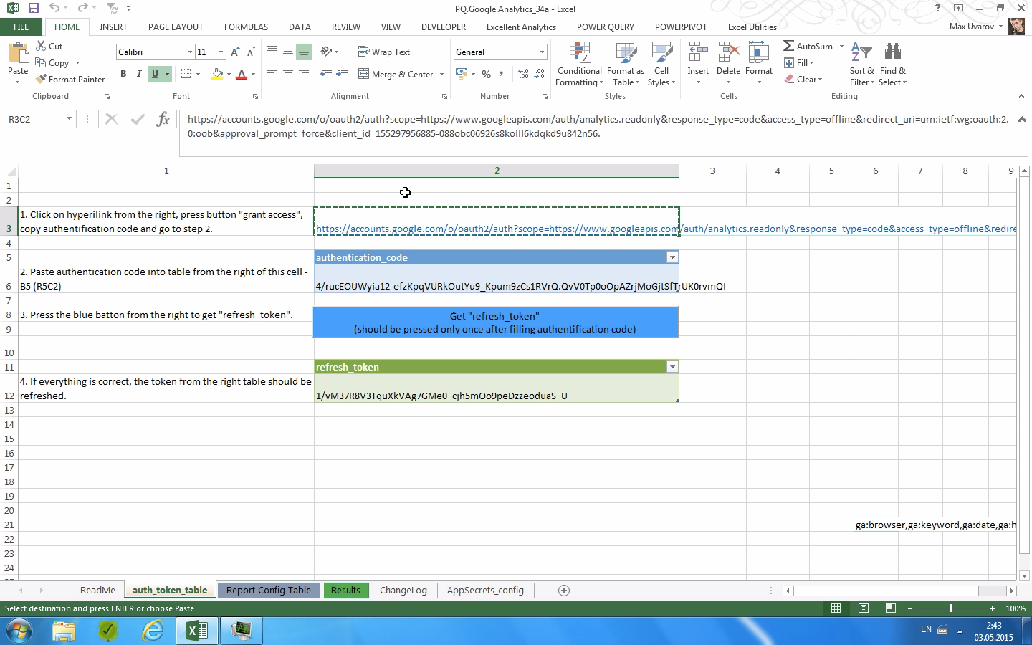This screenshot has height=645, width=1032.
Task: Collapse the ribbon with the arrow
Action: (1021, 96)
